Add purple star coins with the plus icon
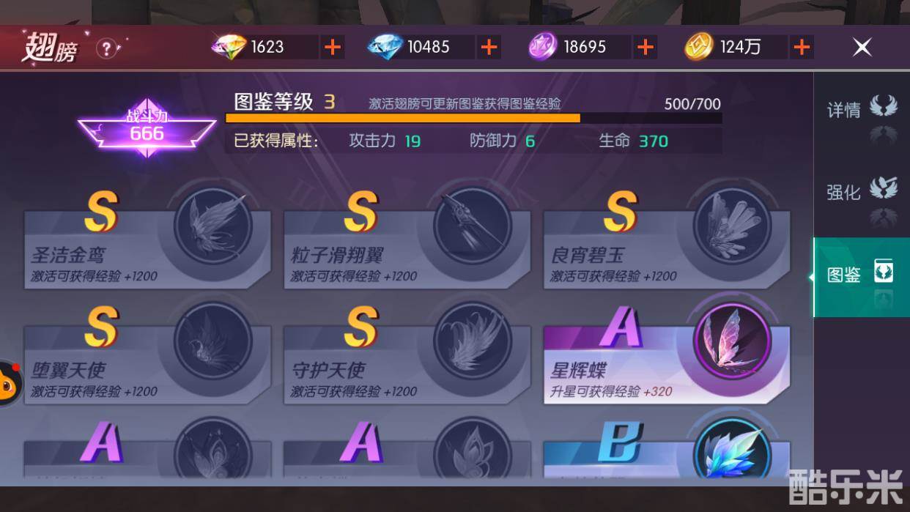 645,47
